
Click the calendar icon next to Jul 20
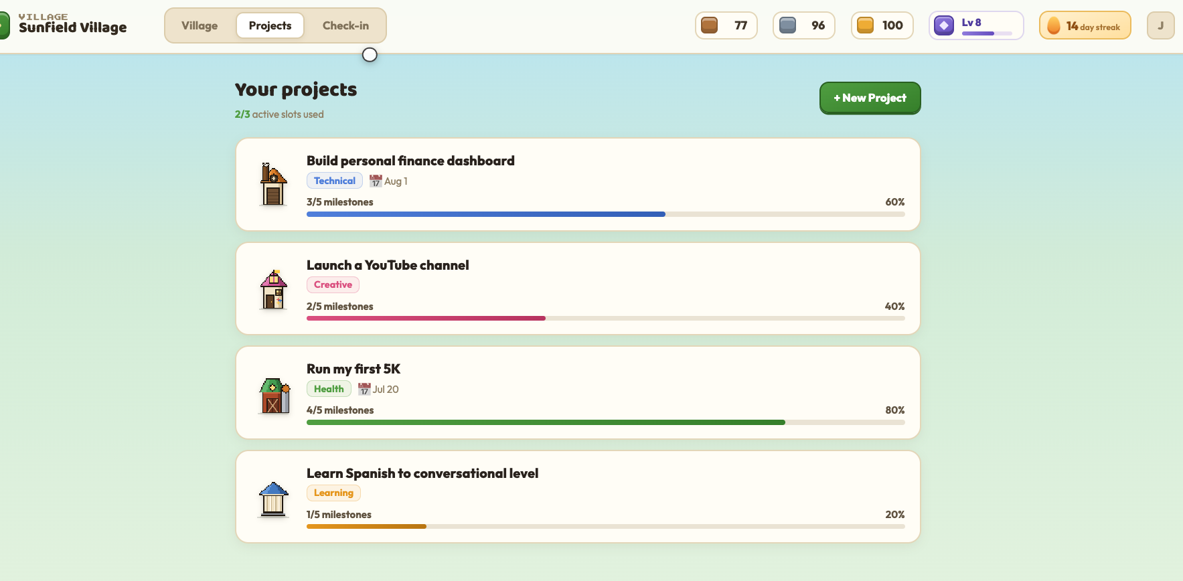[x=364, y=389]
